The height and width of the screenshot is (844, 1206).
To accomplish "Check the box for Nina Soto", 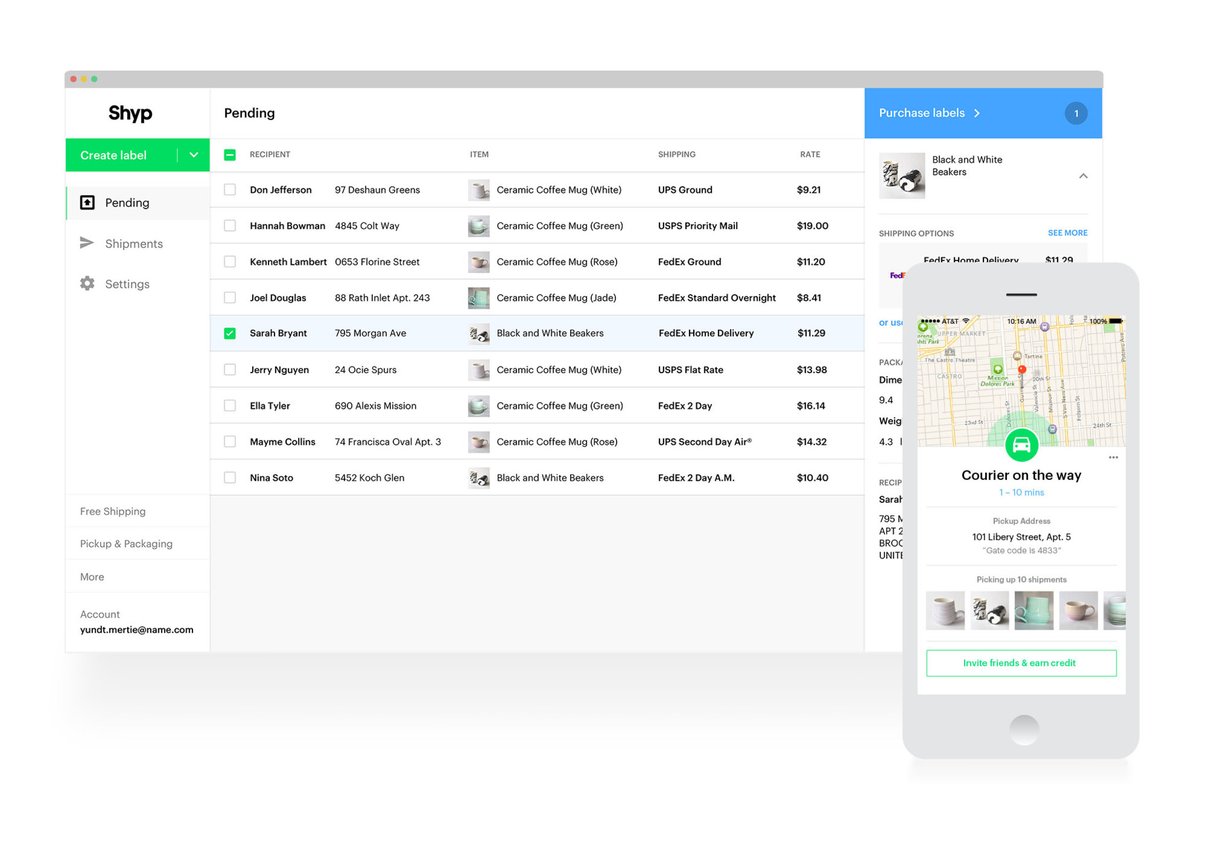I will pos(230,477).
